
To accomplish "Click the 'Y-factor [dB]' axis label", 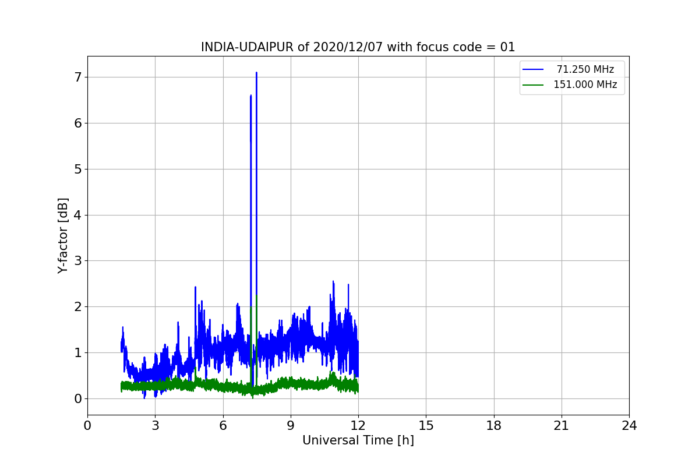I will pos(63,235).
